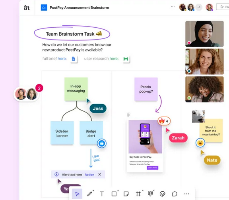
Task: Select the Text tool
Action: (102, 194)
